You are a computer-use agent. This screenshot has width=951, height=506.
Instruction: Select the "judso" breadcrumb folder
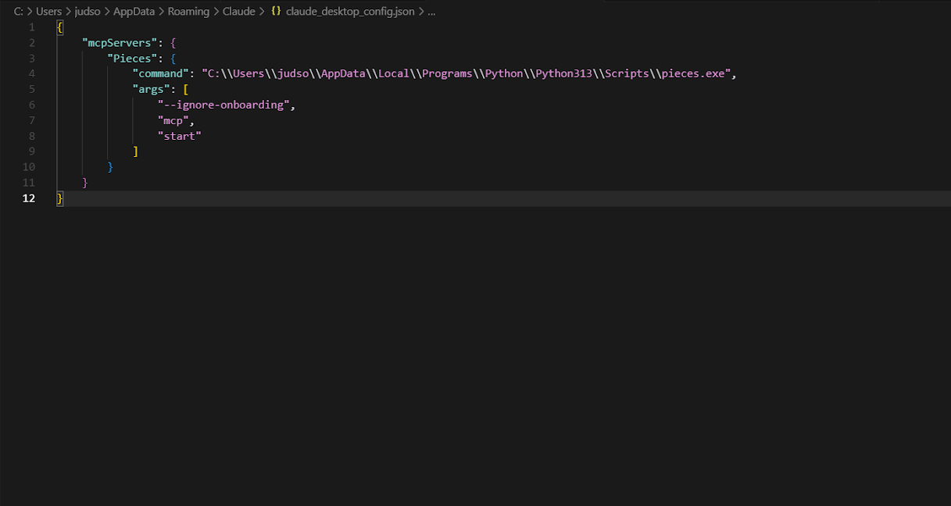88,12
